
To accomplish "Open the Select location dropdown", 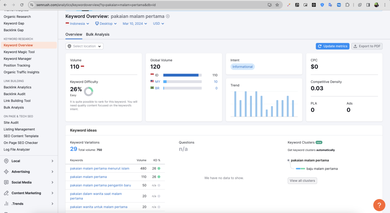I will click(84, 46).
